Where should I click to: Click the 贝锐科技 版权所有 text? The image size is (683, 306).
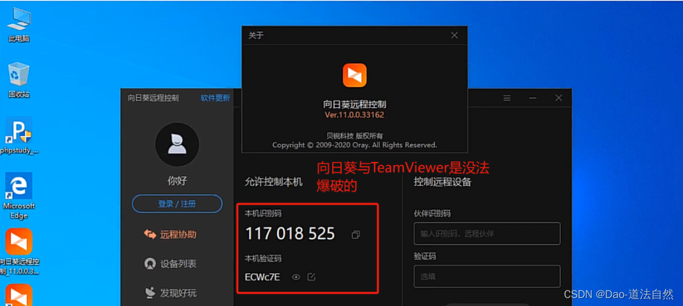point(354,136)
